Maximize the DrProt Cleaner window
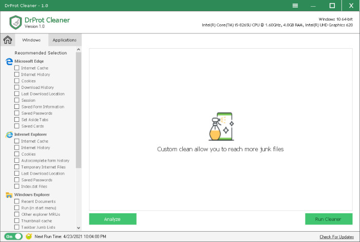 click(332, 6)
